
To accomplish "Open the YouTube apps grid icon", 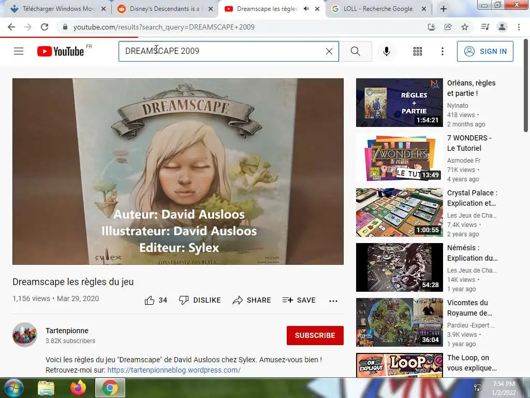I will click(418, 51).
